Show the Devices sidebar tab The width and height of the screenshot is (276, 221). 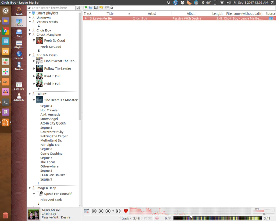[x=19, y=66]
